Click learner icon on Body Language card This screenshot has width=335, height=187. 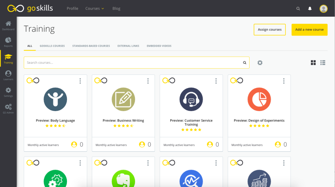(x=74, y=145)
